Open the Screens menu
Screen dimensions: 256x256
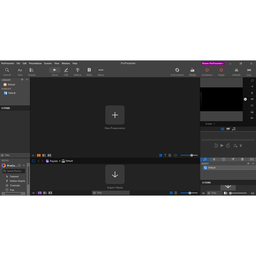coord(48,63)
